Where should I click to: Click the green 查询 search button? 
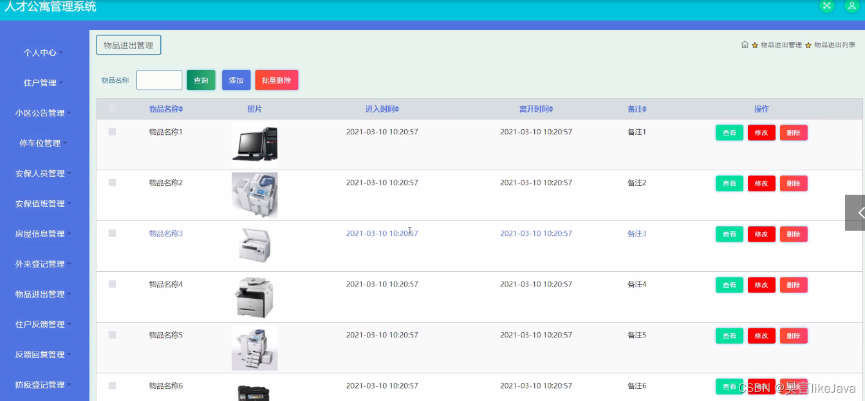pyautogui.click(x=201, y=80)
